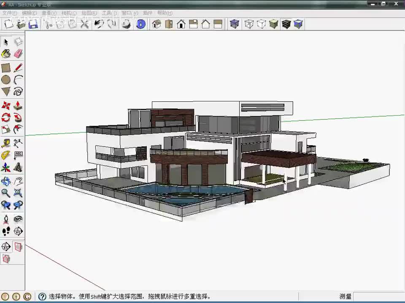Switch to Iso view house icon
The image size is (405, 303).
pos(157,24)
